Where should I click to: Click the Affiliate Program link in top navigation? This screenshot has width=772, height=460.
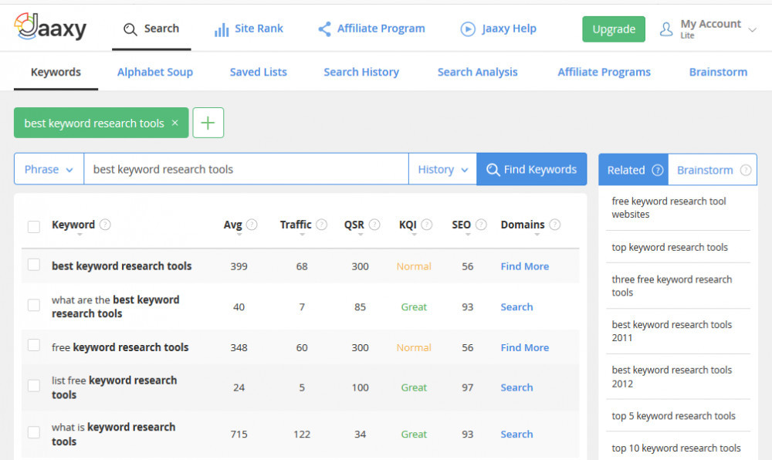coord(381,29)
